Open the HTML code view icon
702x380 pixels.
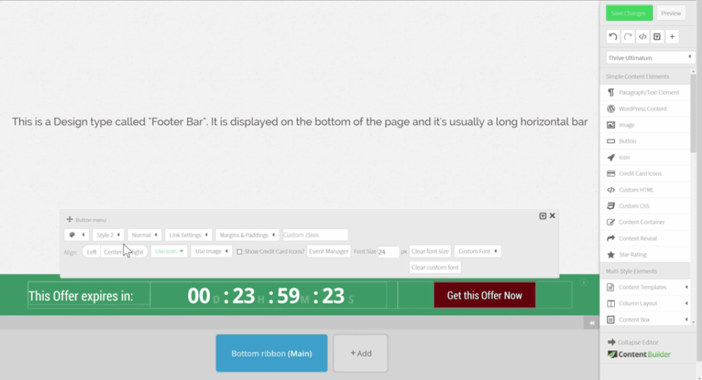(642, 36)
